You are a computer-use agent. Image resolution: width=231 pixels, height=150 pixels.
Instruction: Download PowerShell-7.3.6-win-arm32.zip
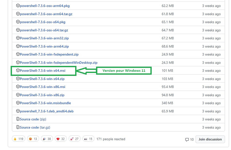[x=44, y=38]
